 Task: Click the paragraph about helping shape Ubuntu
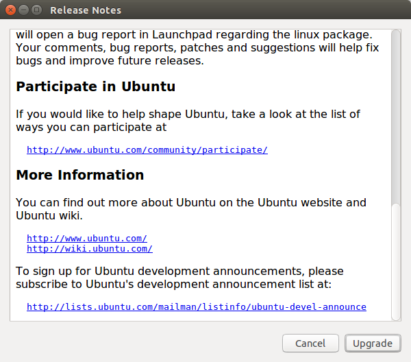click(x=188, y=121)
